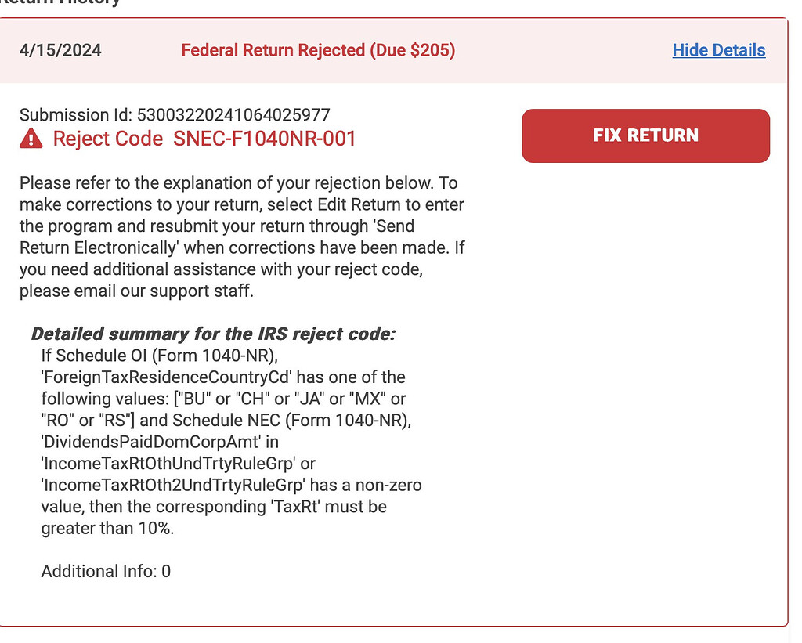Click the Detailed summary for IRS reject code heading
This screenshot has width=802, height=643.
point(213,334)
